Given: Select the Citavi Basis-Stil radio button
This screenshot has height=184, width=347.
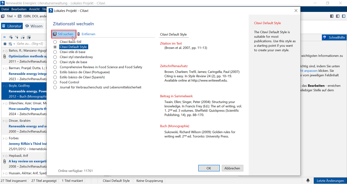Looking at the screenshot, I should coord(55,42).
